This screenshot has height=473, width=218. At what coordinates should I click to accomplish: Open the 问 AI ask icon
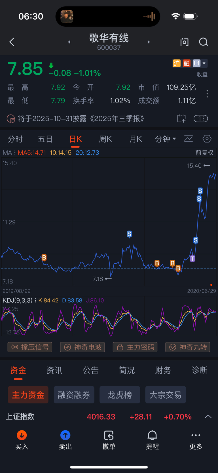[x=185, y=42]
